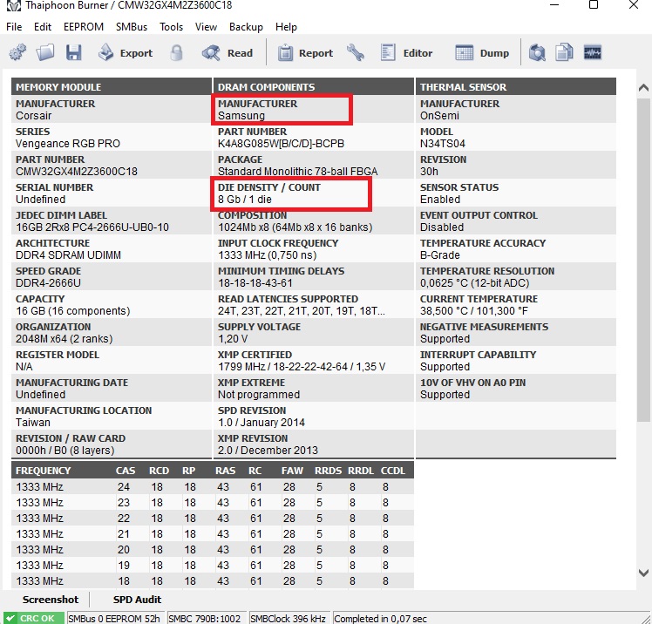652x624 pixels.
Task: Open the Edit menu
Action: pos(43,27)
